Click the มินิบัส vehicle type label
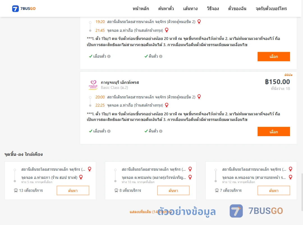This screenshot has height=225, width=303. pos(288,75)
